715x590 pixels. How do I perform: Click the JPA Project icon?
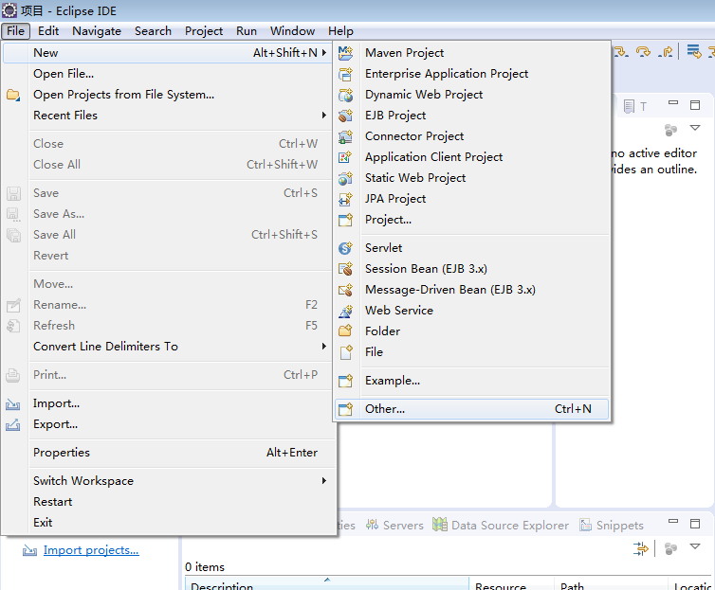pos(345,199)
